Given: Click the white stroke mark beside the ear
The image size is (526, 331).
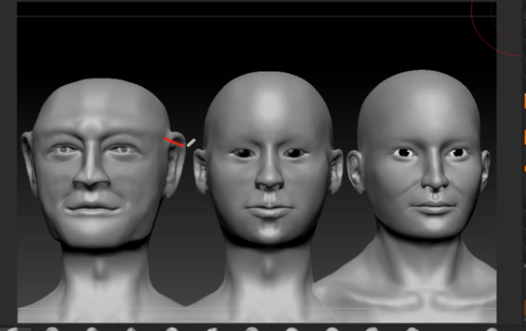Looking at the screenshot, I should [191, 143].
